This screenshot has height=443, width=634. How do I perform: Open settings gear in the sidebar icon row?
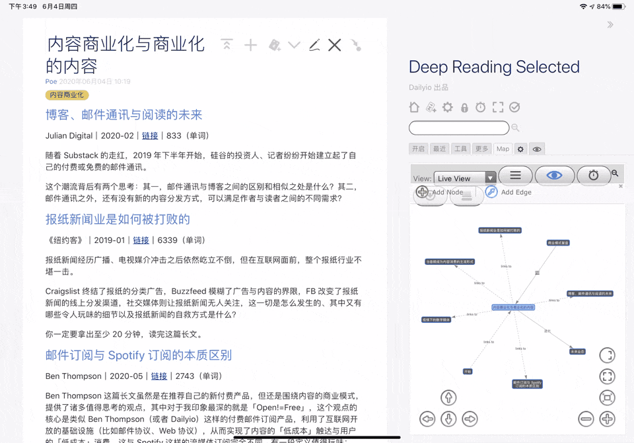(x=448, y=107)
